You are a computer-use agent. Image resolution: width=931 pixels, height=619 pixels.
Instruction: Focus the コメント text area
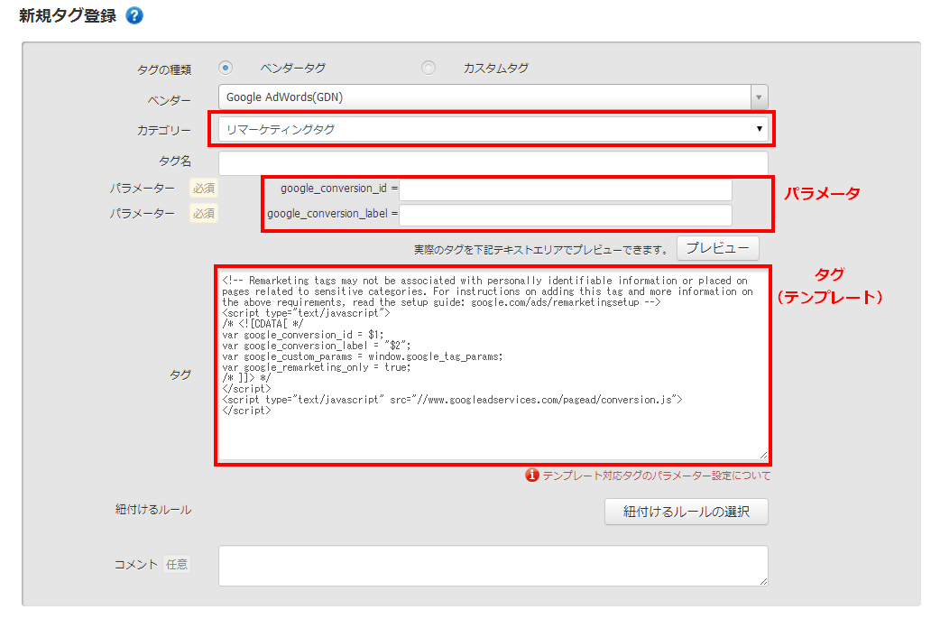point(493,566)
